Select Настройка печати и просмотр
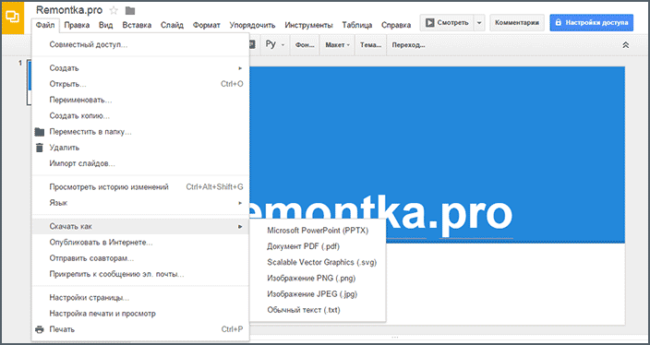 point(140,314)
